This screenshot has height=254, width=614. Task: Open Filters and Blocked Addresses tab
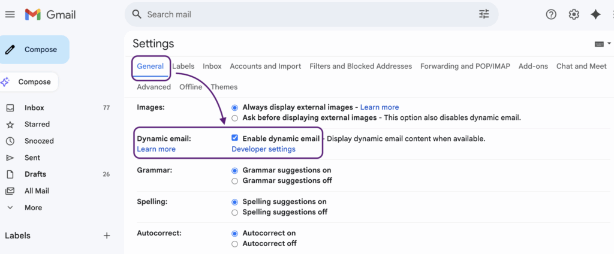tap(360, 66)
